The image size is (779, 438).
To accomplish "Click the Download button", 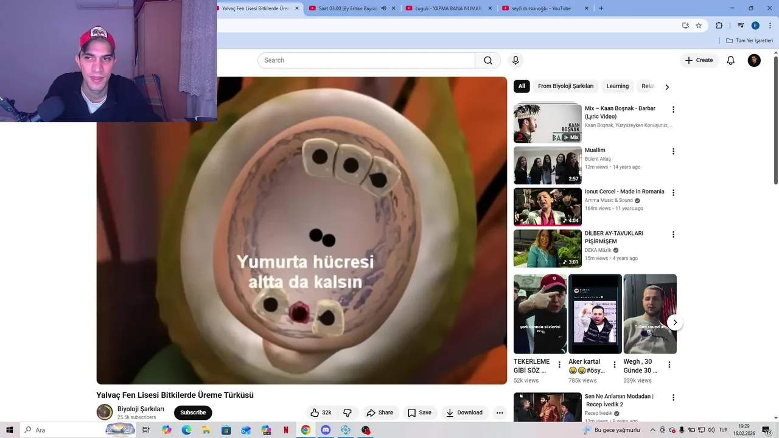I will click(x=464, y=412).
